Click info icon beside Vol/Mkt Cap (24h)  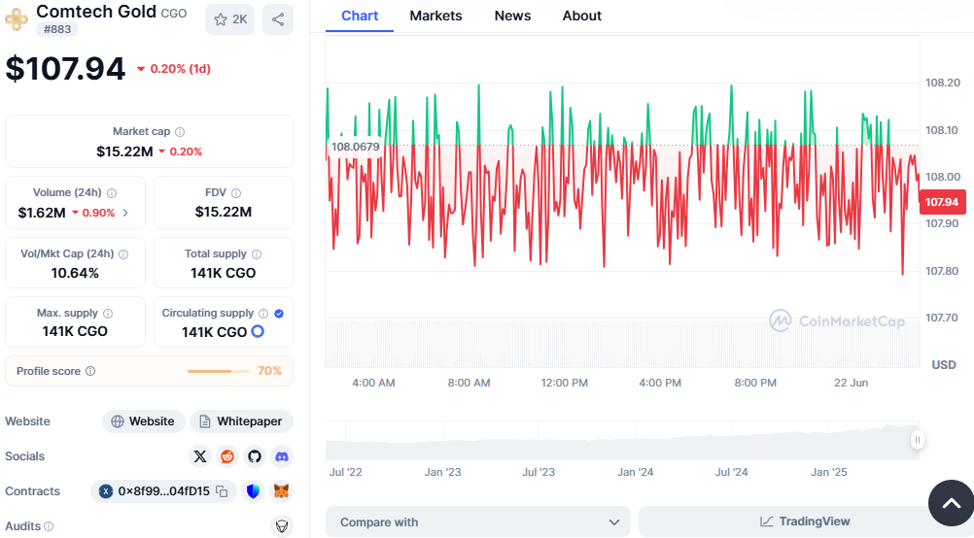[123, 253]
